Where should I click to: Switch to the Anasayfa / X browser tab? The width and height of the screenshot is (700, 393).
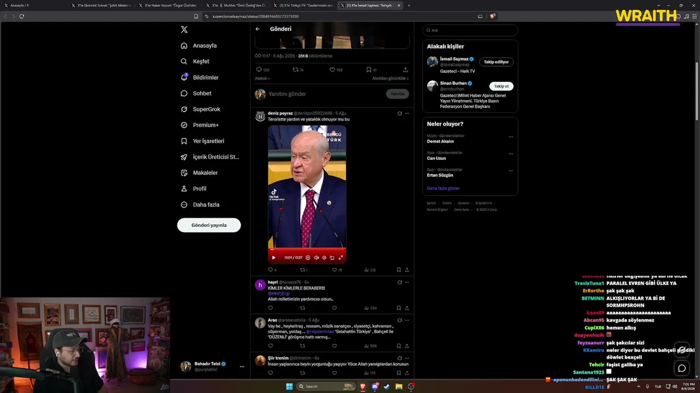point(33,5)
